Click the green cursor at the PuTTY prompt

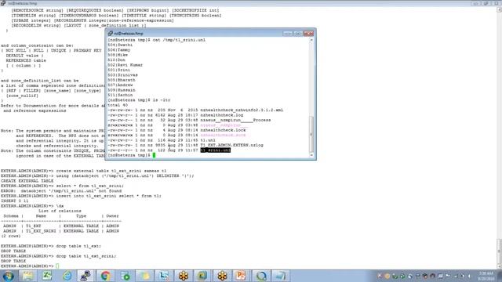[154, 155]
